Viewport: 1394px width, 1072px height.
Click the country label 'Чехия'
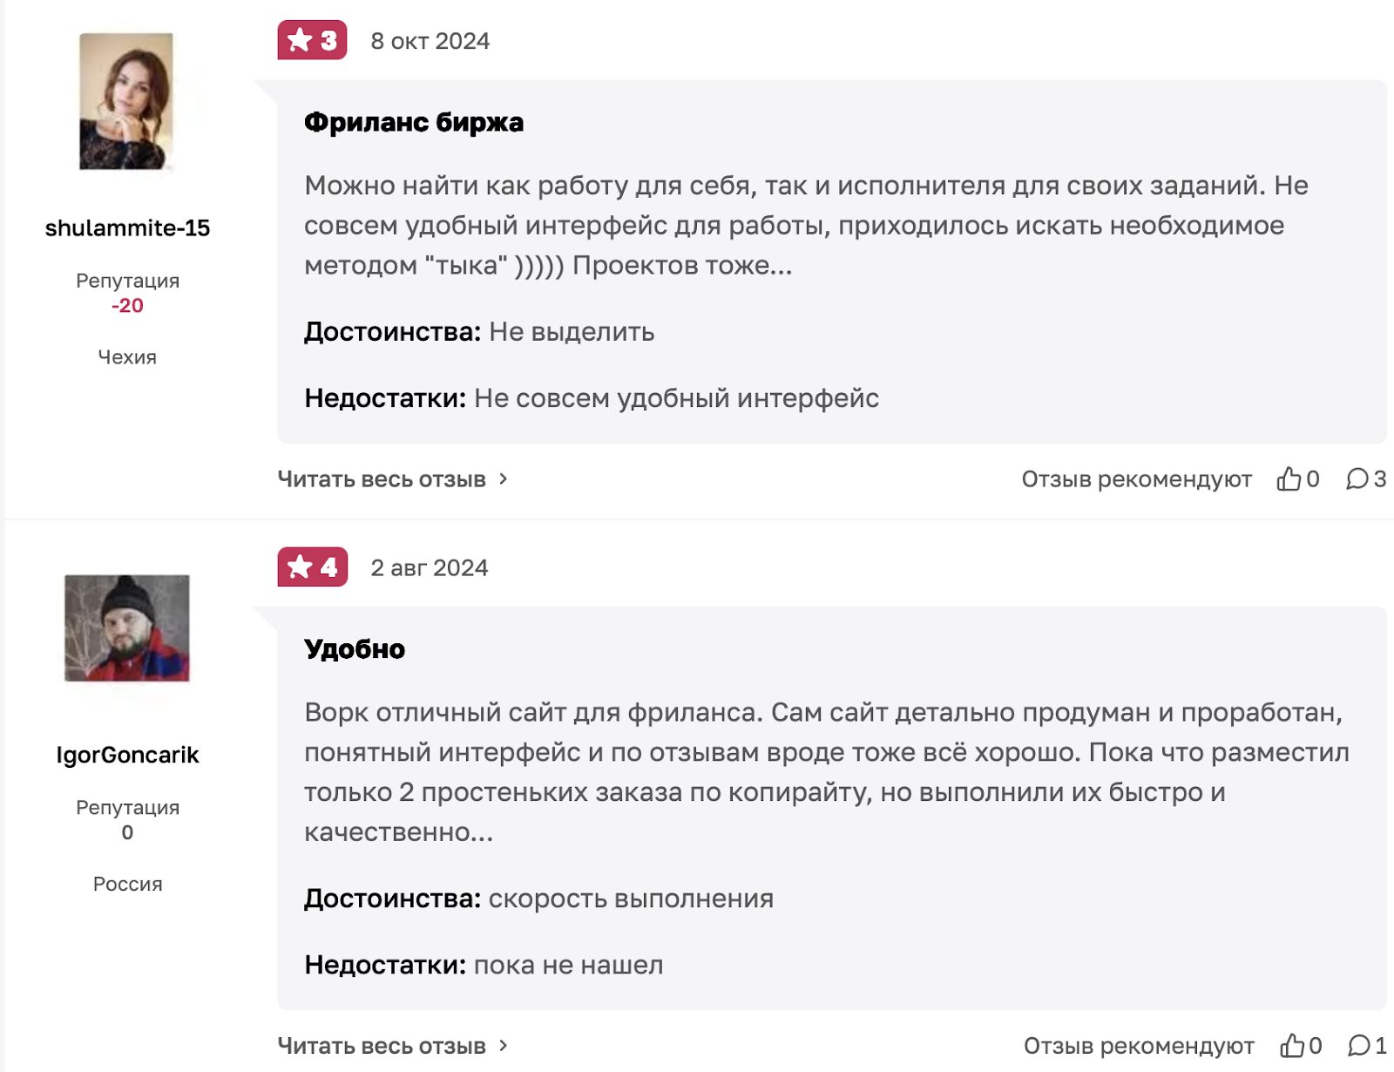point(127,356)
